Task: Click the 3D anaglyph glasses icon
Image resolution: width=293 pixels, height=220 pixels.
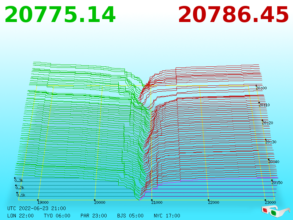Action: coord(275,211)
